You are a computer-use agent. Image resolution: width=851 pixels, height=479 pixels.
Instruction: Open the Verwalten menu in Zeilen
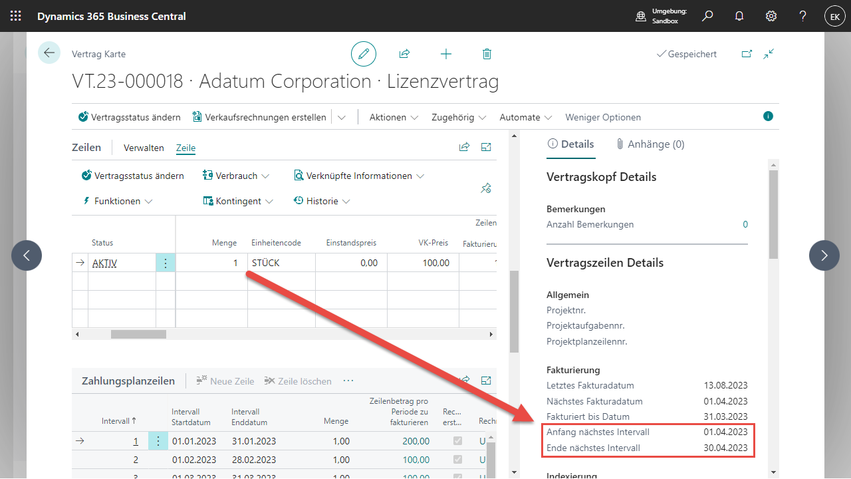click(144, 148)
